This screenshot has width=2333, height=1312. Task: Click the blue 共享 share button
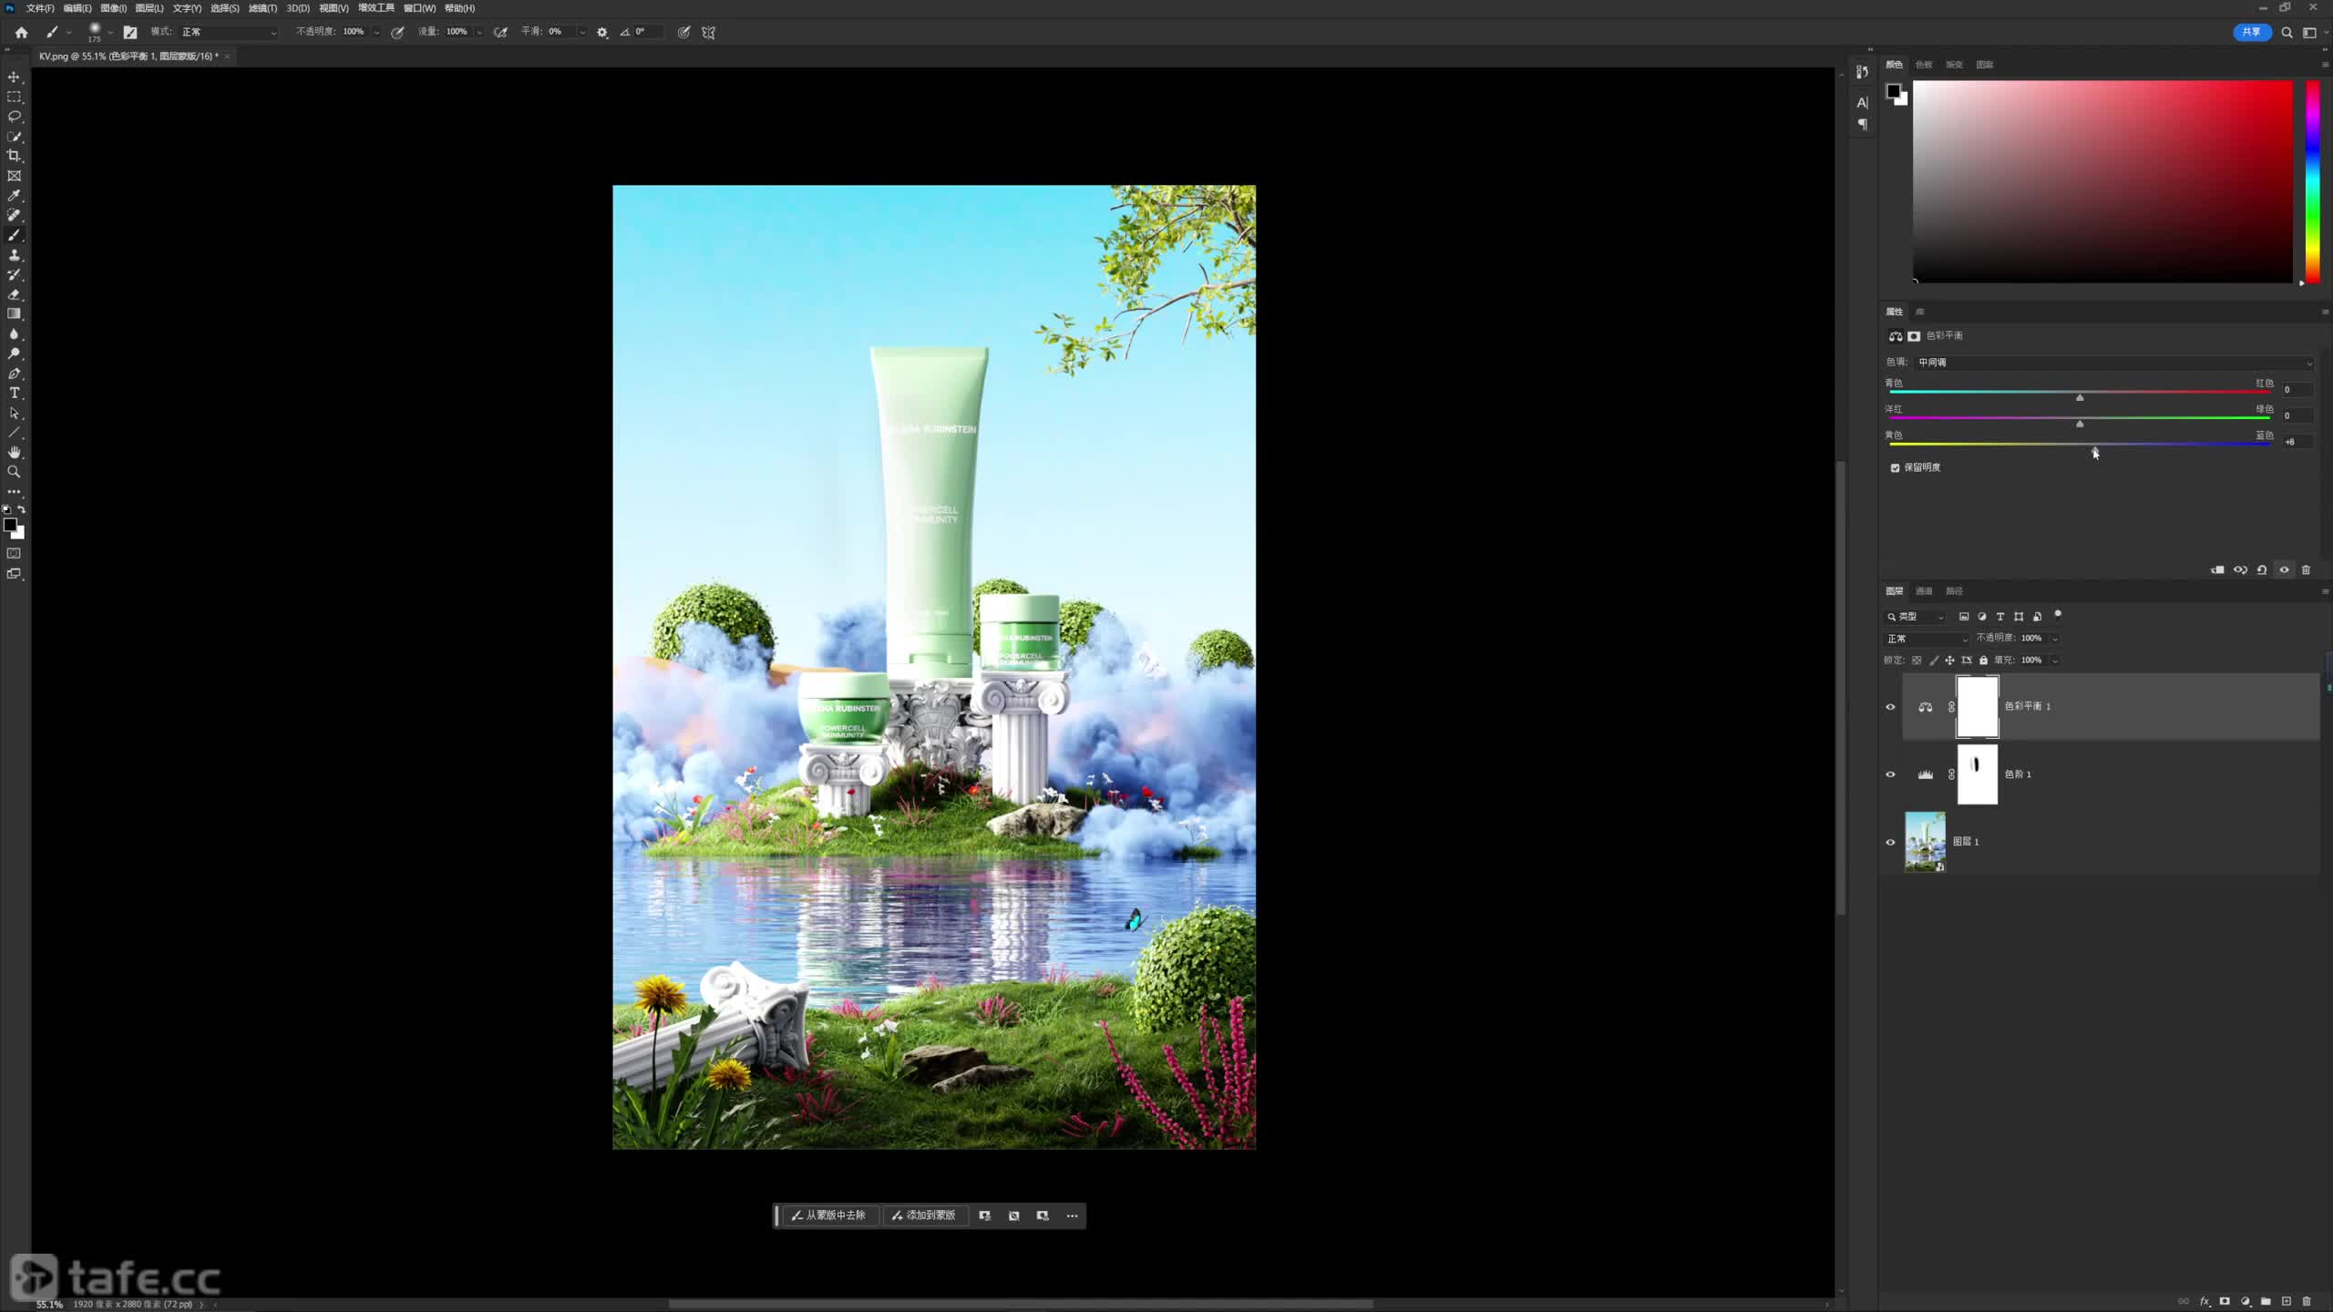(x=2251, y=32)
